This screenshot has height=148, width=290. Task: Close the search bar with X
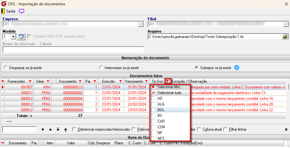[286, 129]
